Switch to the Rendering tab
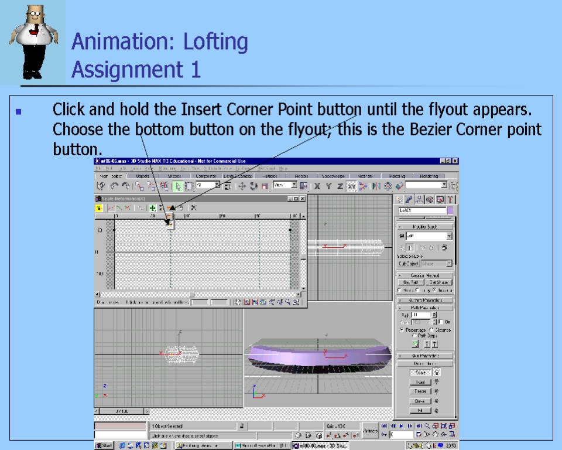Screen dimensions: 562x450 (x=429, y=176)
